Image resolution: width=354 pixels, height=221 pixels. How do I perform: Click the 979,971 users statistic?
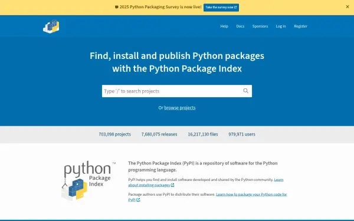(241, 134)
